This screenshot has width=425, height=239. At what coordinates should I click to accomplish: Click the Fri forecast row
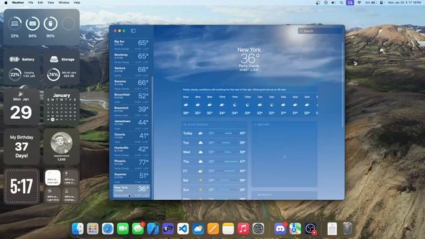pyautogui.click(x=214, y=171)
